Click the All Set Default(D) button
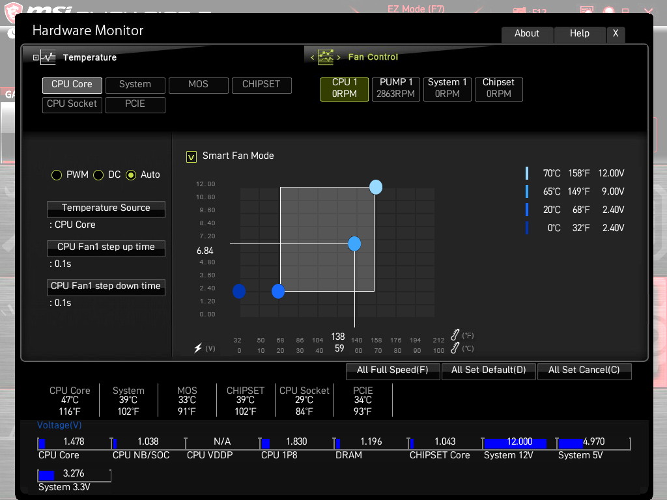Screen dimensions: 667x500 489,370
